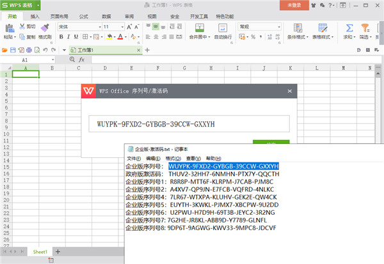Click column header D

105,68
